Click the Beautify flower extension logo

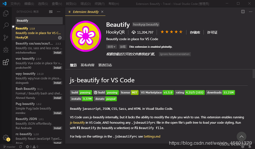(85, 36)
